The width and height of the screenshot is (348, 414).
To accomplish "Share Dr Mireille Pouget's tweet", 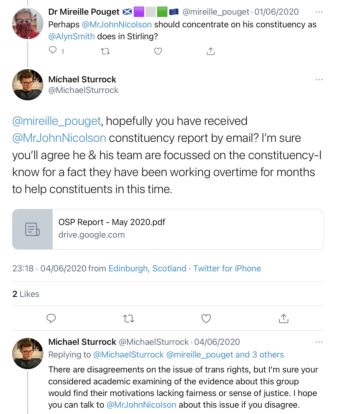I will click(210, 51).
